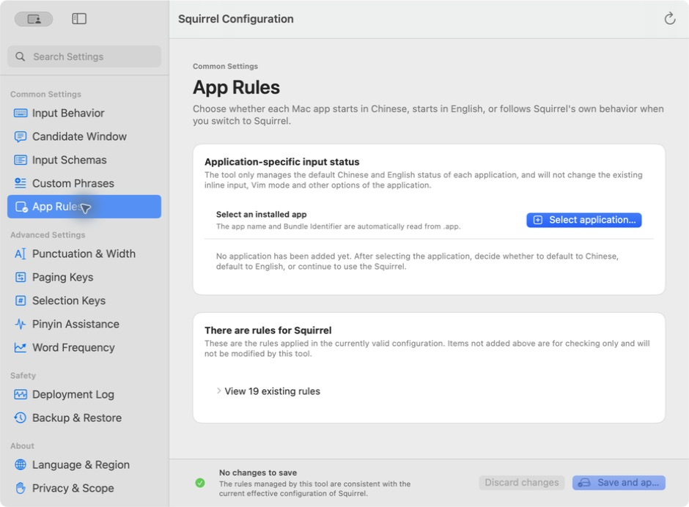
Task: Click 'Application-specific input status' heading
Action: tap(282, 162)
